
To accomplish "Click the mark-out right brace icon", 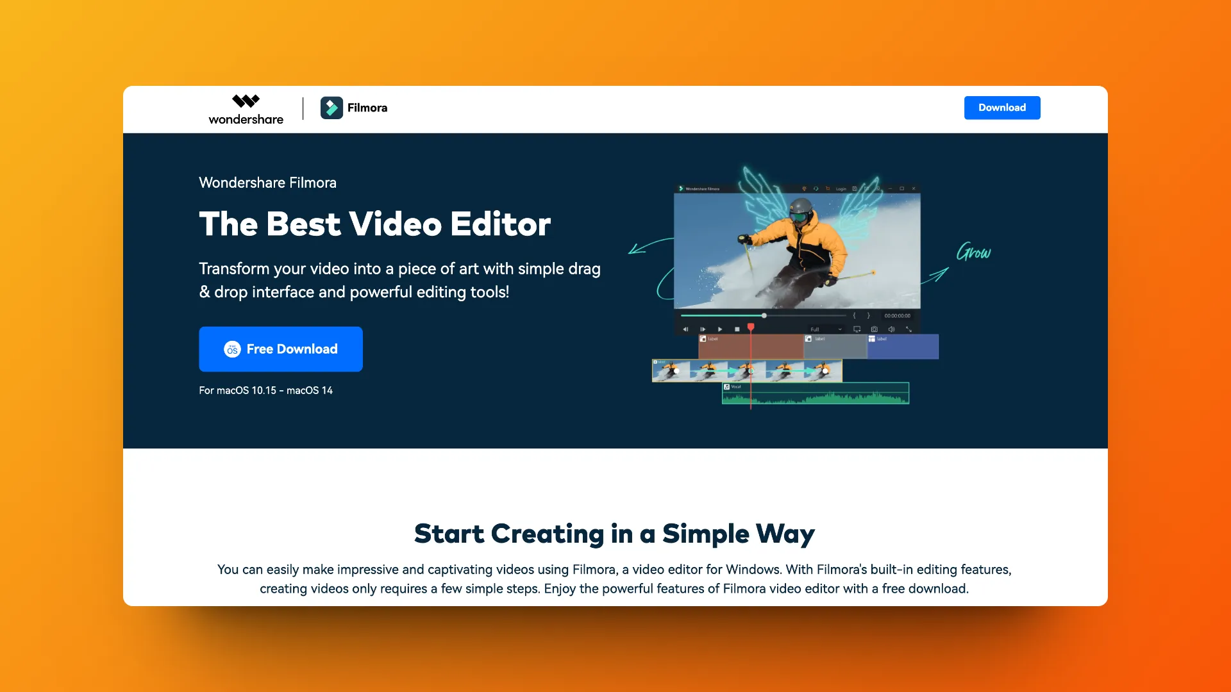I will [x=869, y=316].
